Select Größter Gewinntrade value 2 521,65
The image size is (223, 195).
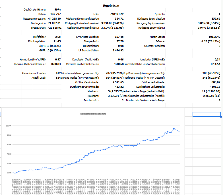(118, 82)
